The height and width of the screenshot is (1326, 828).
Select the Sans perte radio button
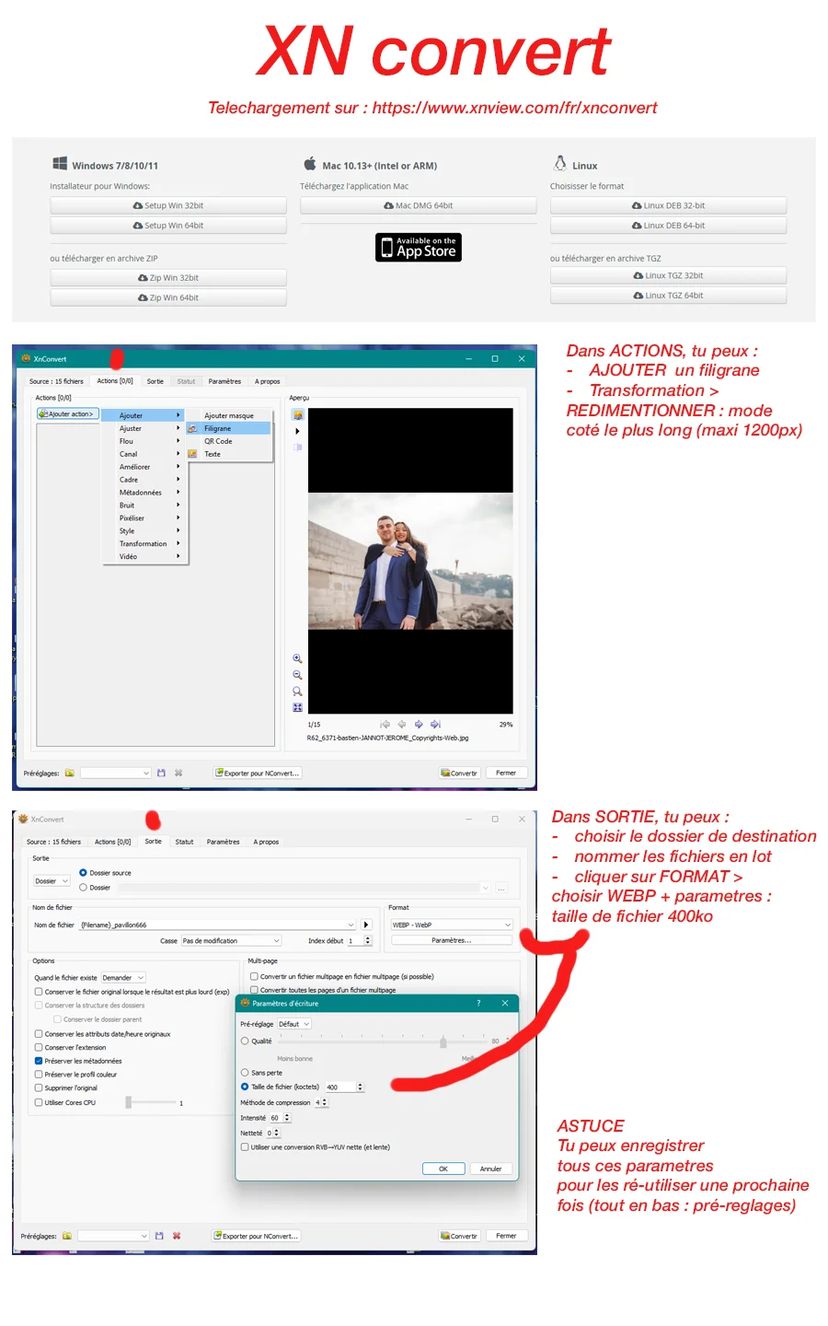[245, 1073]
